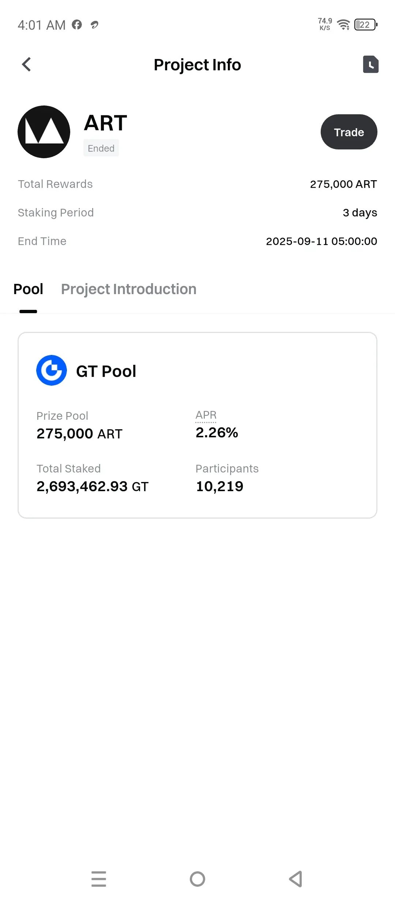The image size is (395, 901).
Task: Tap the blue GT Pool logo
Action: [52, 370]
